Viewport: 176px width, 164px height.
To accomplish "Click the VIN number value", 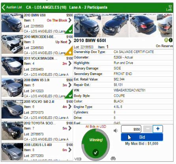I will (129, 90).
